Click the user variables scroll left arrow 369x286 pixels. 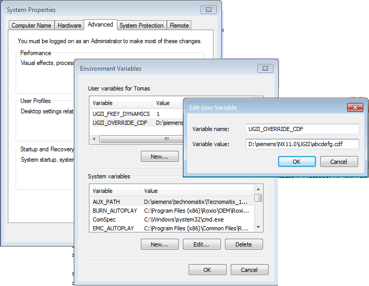pyautogui.click(x=95, y=139)
